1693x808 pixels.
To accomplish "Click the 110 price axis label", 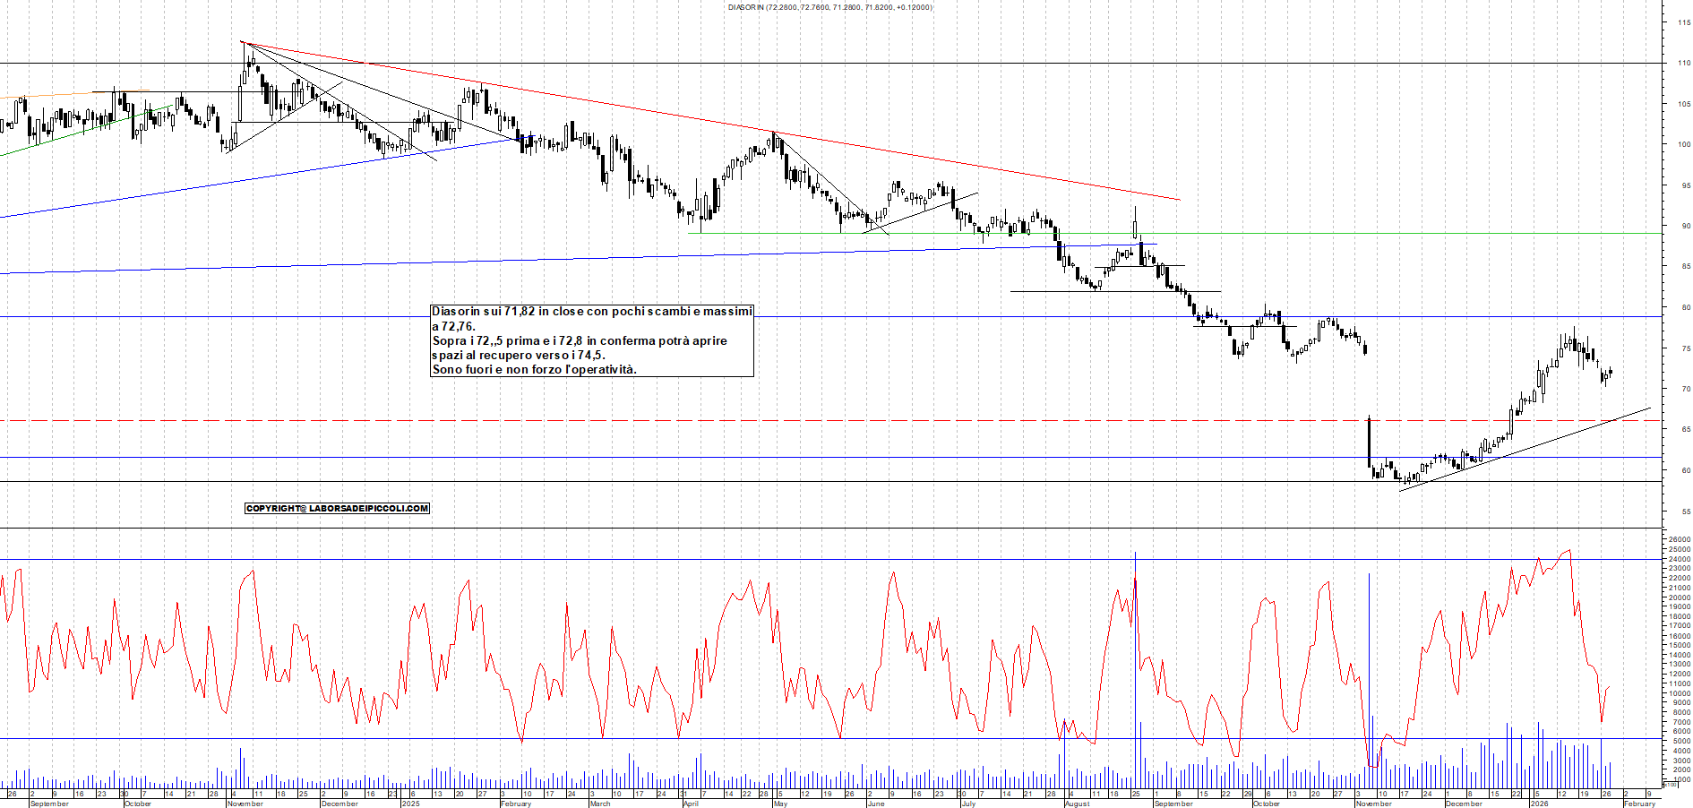I will (x=1683, y=64).
